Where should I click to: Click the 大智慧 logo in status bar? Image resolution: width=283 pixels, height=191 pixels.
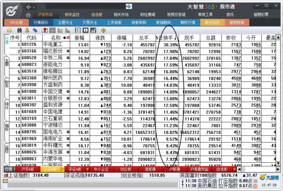269,178
